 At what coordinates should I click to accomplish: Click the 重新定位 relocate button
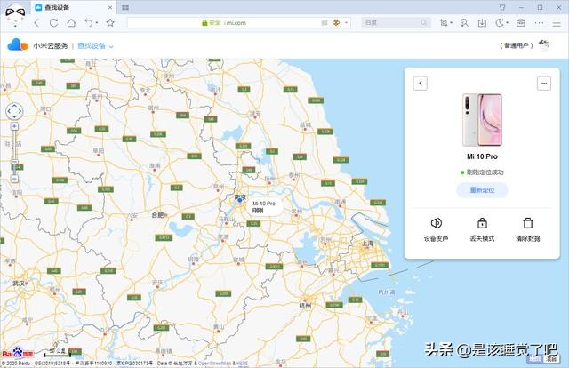(482, 190)
